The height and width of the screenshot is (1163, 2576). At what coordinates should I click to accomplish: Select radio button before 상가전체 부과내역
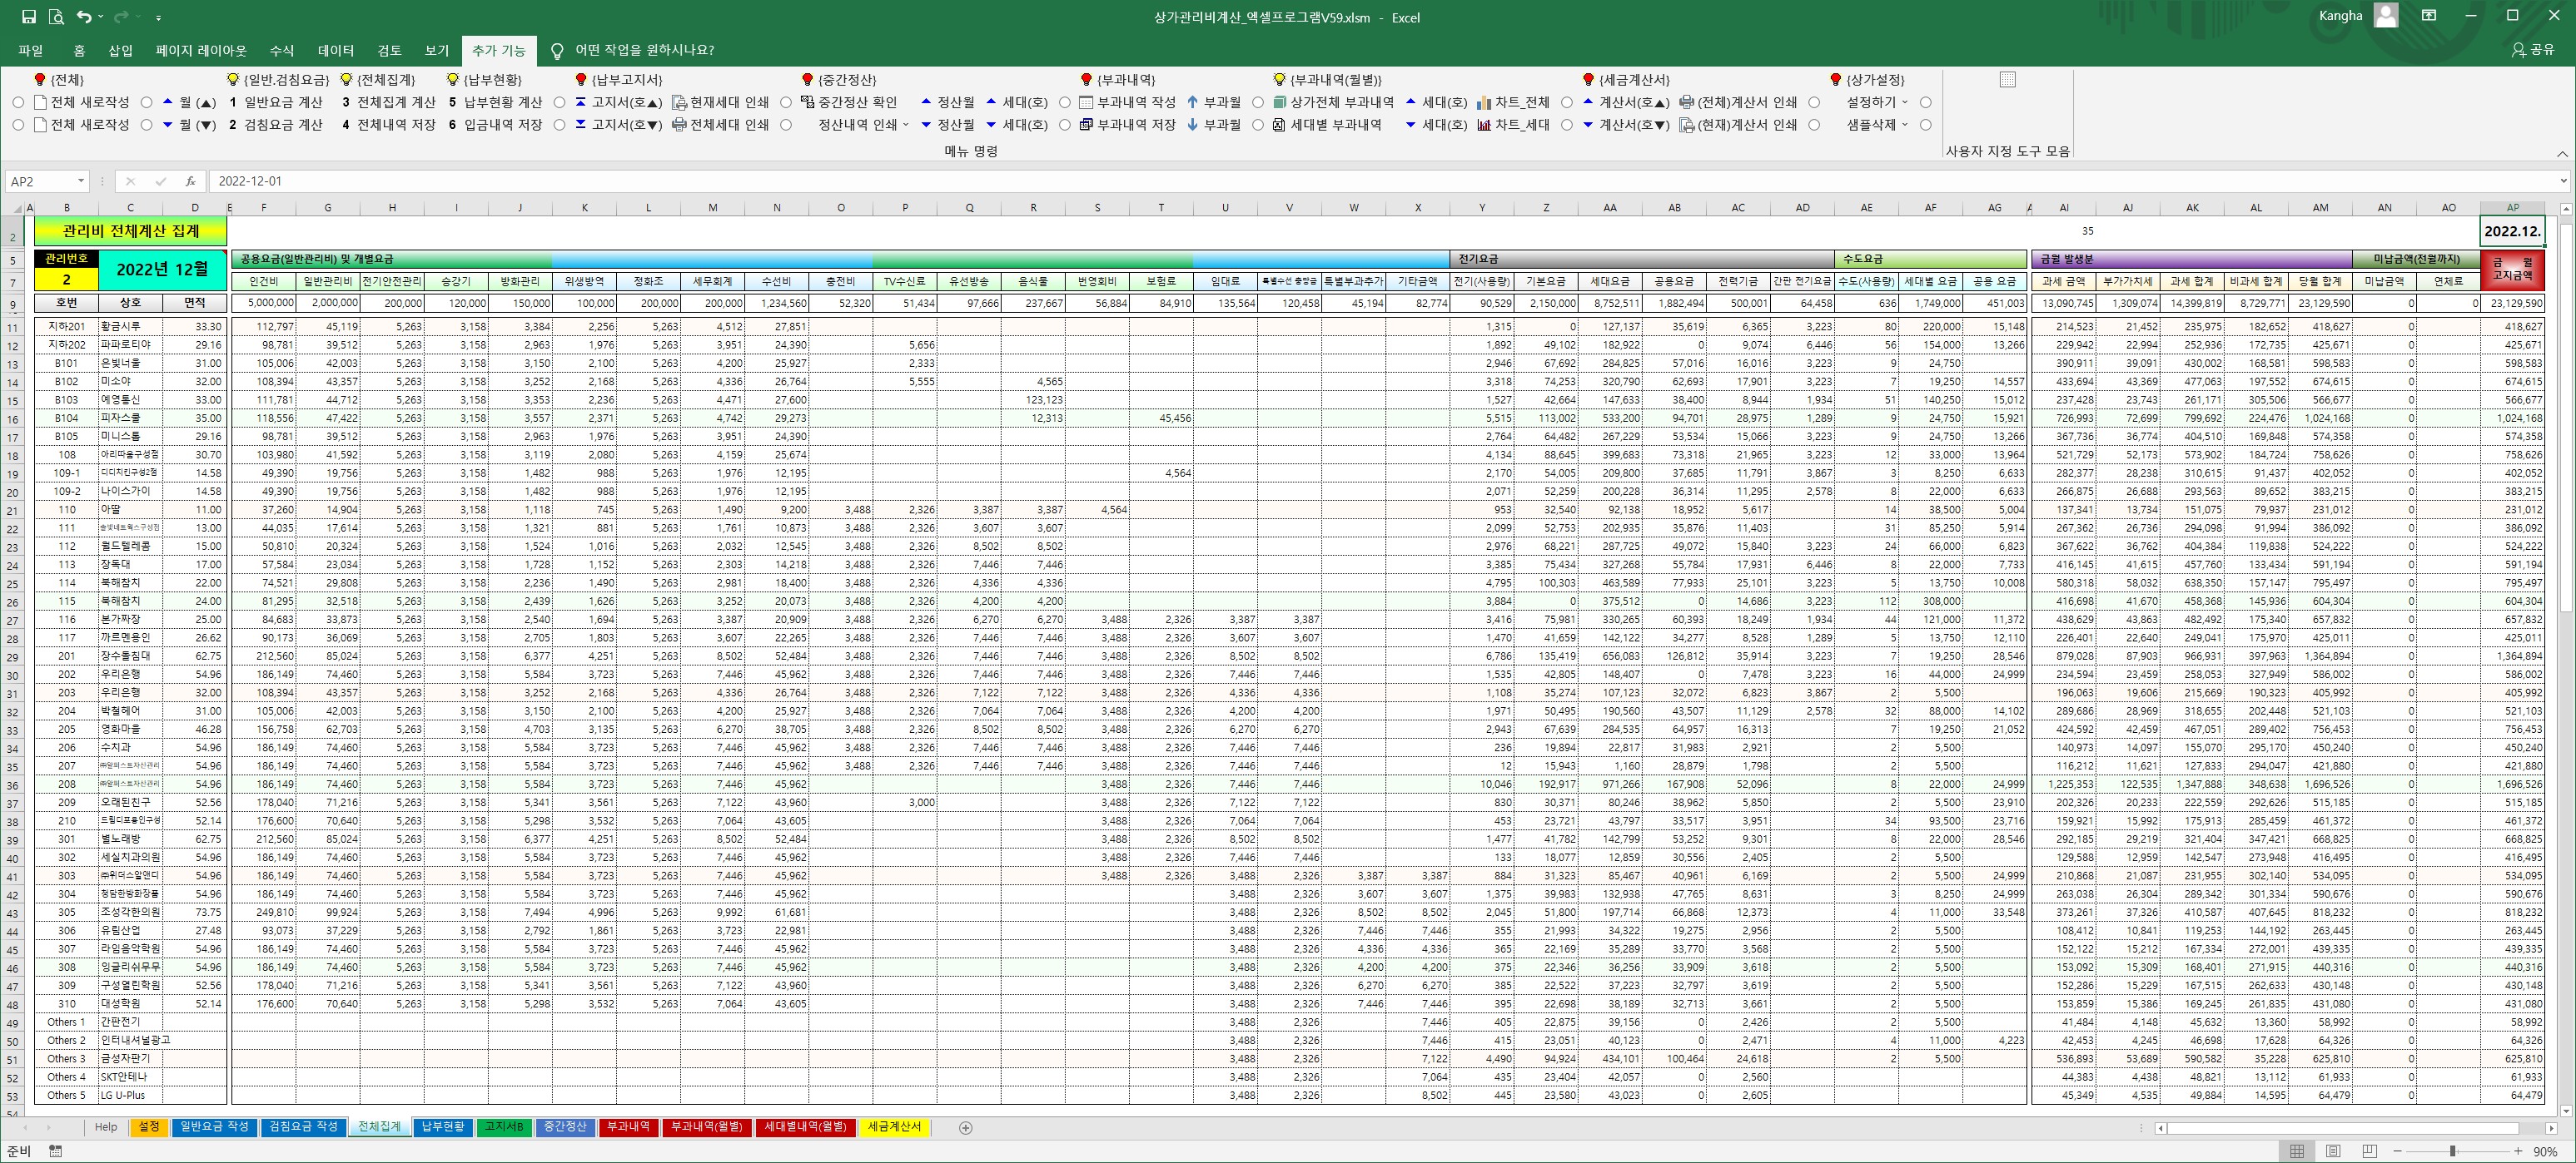tap(1258, 102)
